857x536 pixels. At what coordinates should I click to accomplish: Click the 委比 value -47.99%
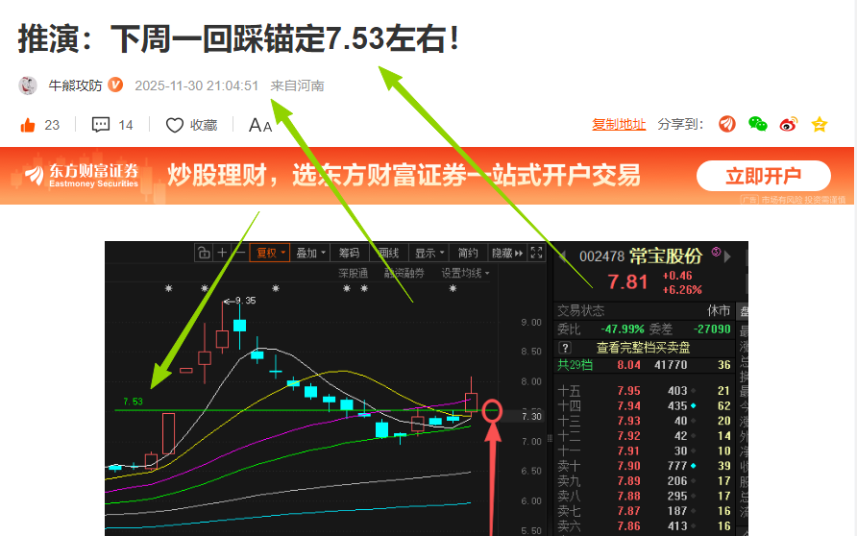(x=623, y=329)
